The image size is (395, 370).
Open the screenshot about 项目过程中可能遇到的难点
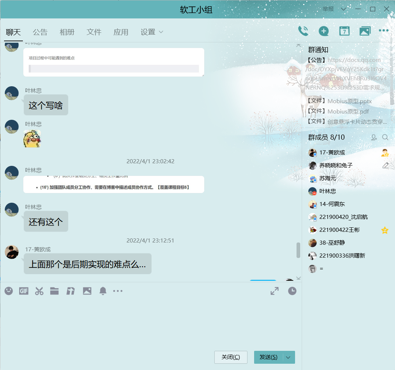(x=114, y=62)
